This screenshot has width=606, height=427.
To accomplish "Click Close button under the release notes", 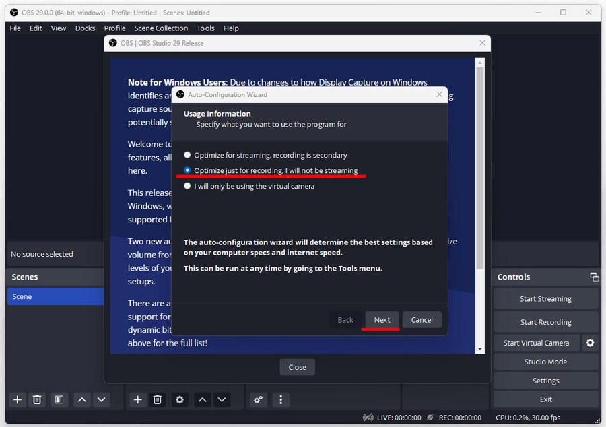I will coord(297,367).
